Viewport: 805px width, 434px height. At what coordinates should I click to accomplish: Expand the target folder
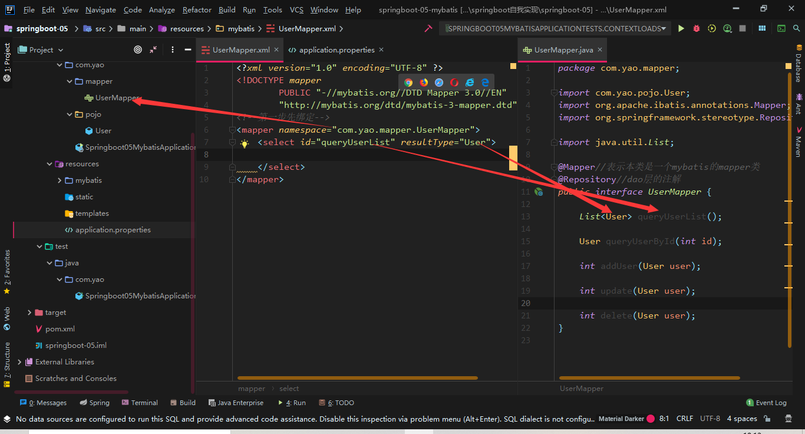pyautogui.click(x=30, y=313)
